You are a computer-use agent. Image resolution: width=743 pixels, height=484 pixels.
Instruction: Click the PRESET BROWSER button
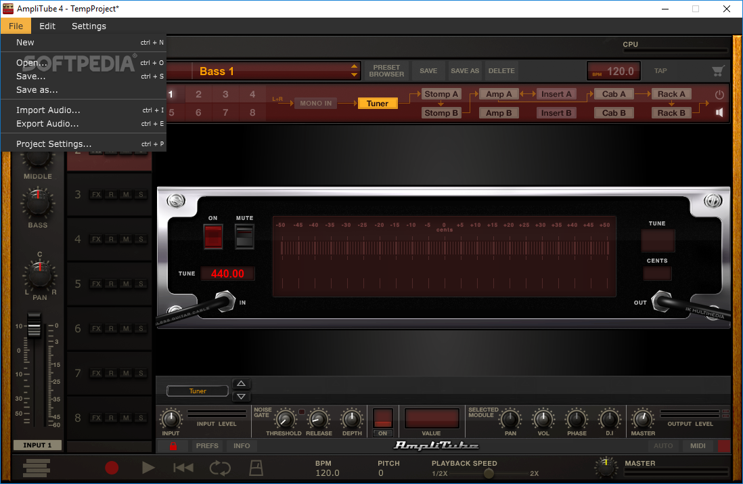[386, 70]
